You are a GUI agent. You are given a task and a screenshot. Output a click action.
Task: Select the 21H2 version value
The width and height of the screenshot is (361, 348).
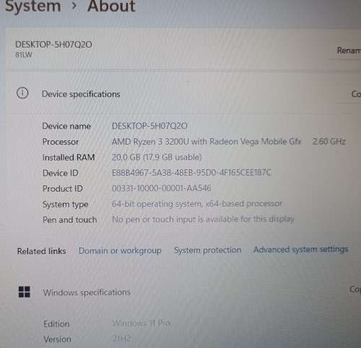point(121,339)
